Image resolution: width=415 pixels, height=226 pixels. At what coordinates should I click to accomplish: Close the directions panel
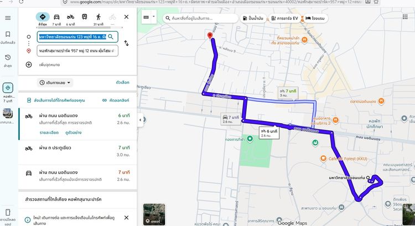point(127,17)
